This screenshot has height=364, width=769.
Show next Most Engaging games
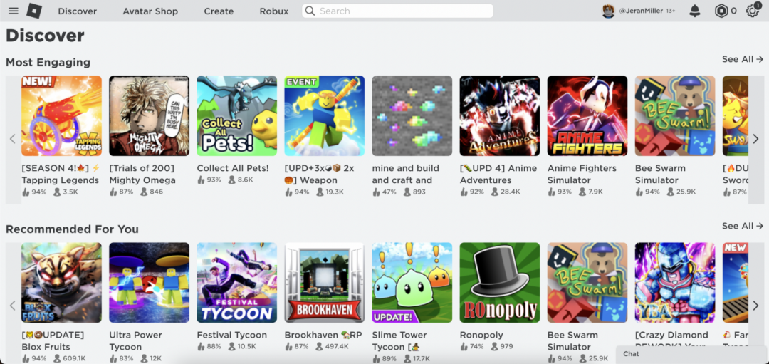pyautogui.click(x=755, y=140)
